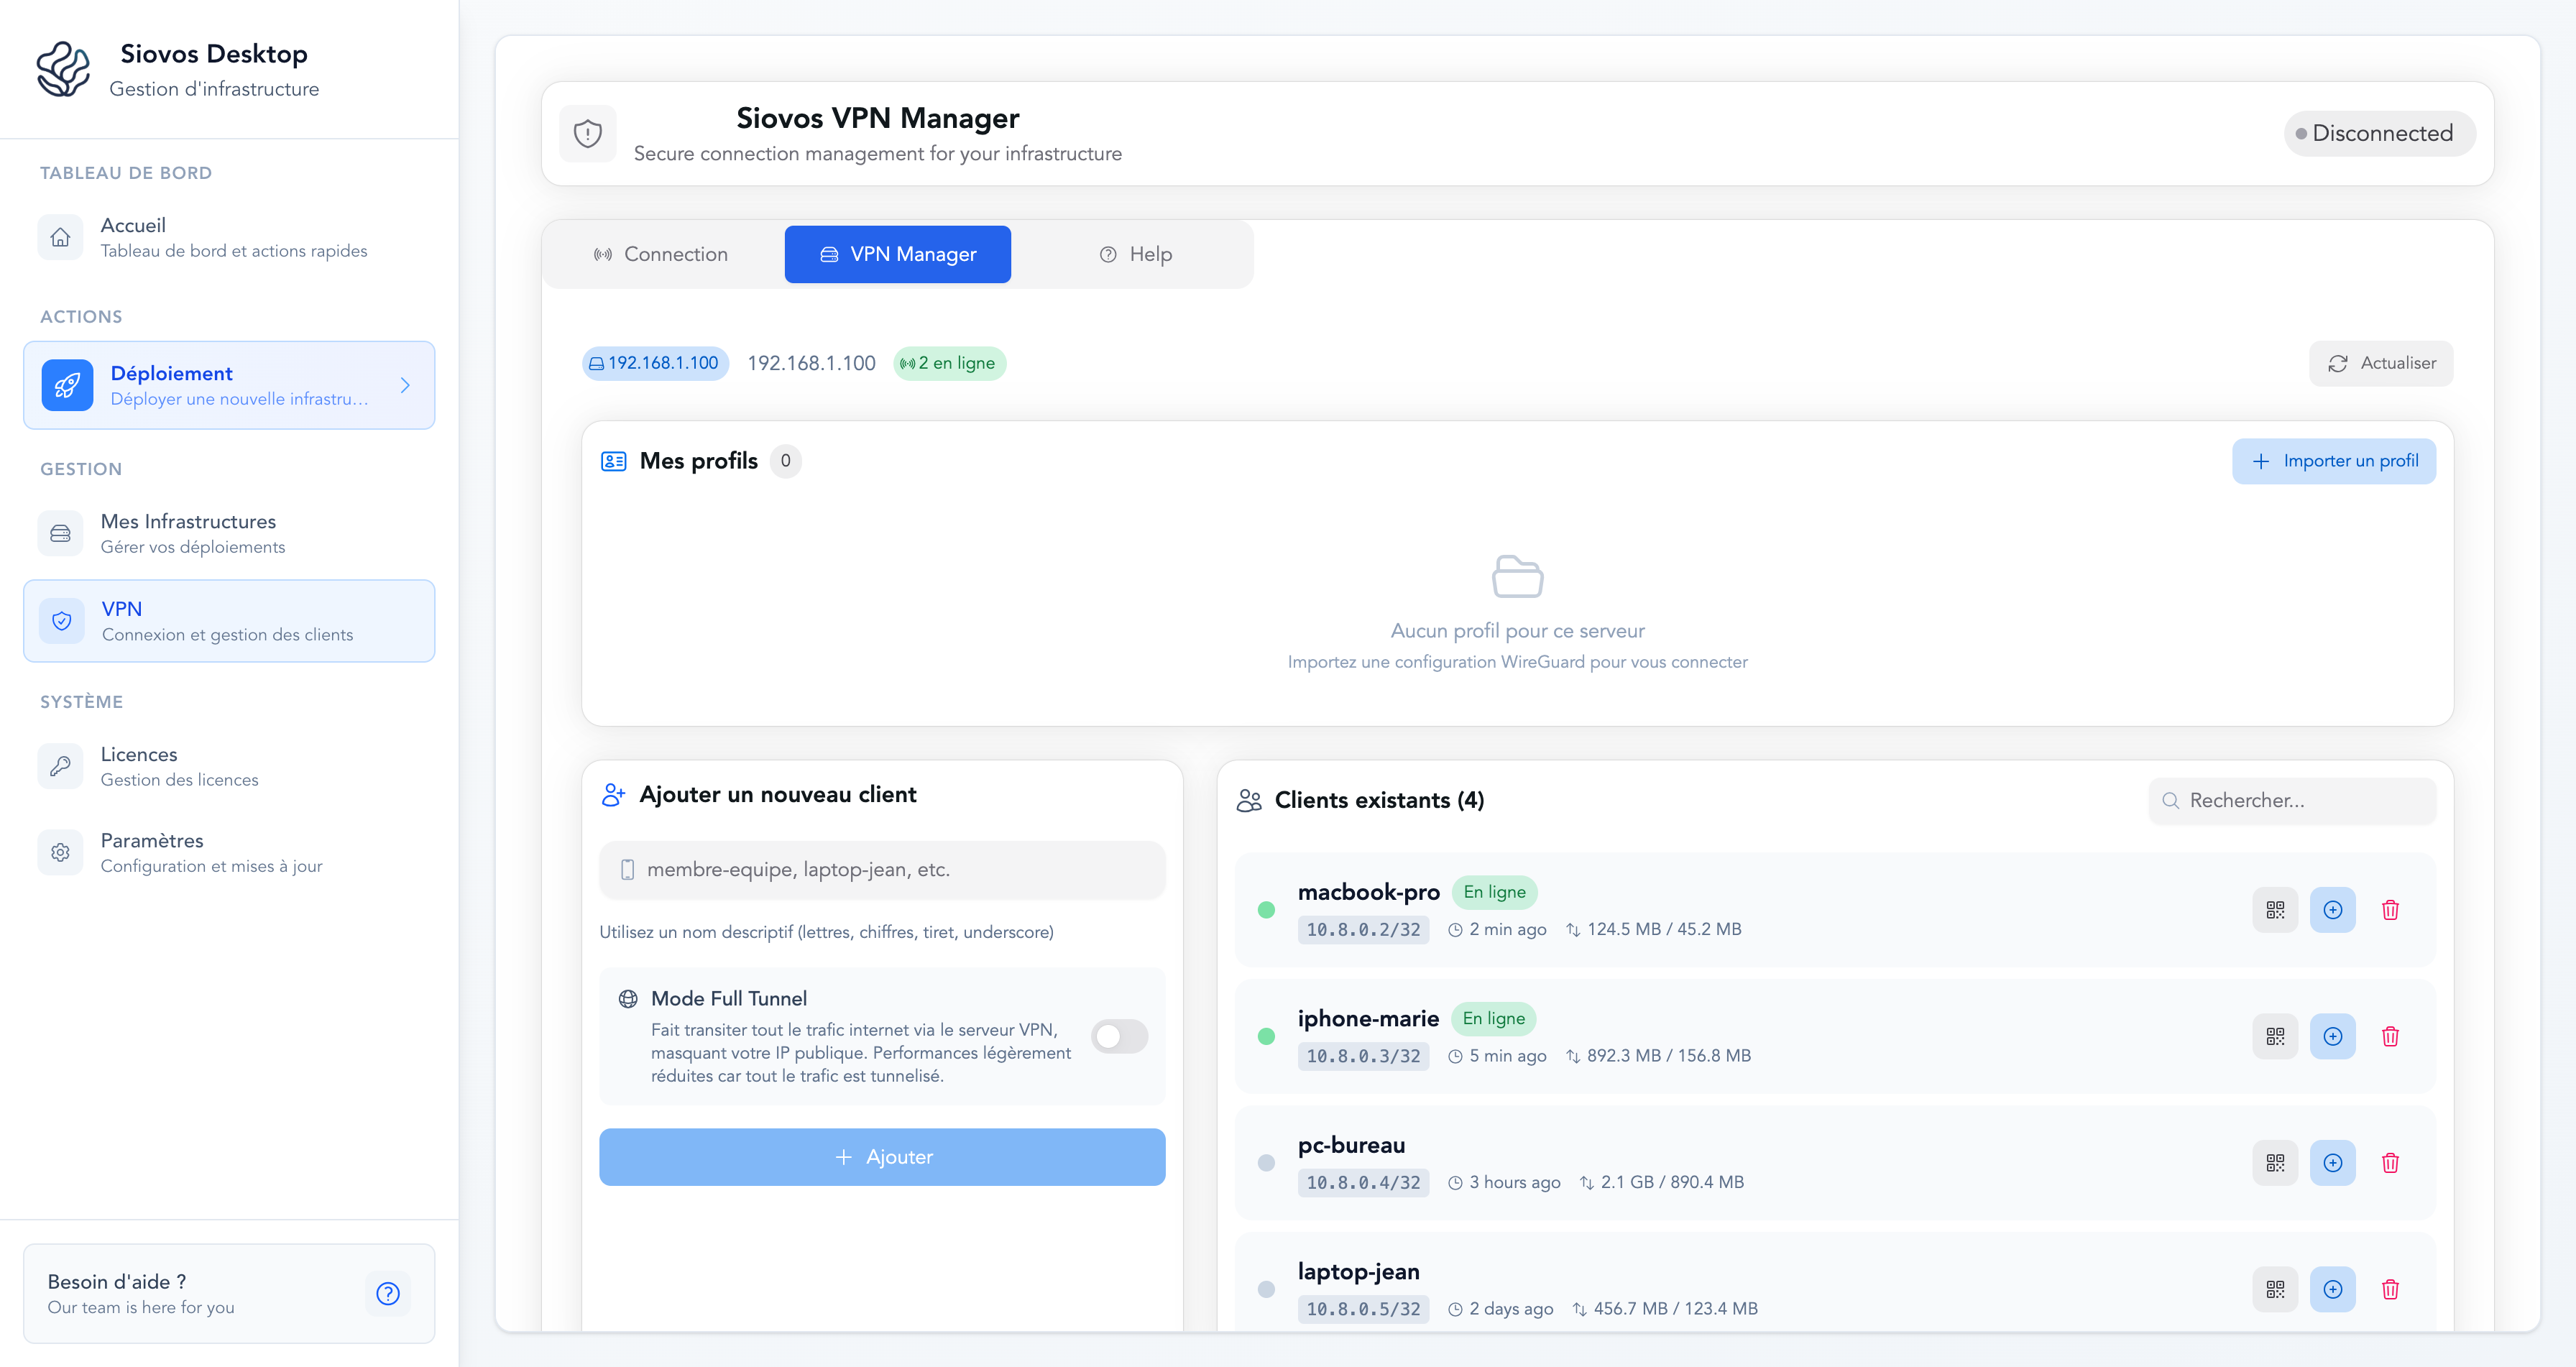The width and height of the screenshot is (2576, 1367).
Task: Click the blue plus icon for pc-bureau
Action: [x=2332, y=1163]
